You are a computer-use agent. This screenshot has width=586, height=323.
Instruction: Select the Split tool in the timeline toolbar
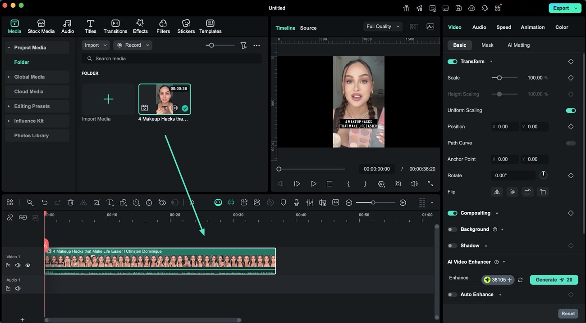[83, 202]
